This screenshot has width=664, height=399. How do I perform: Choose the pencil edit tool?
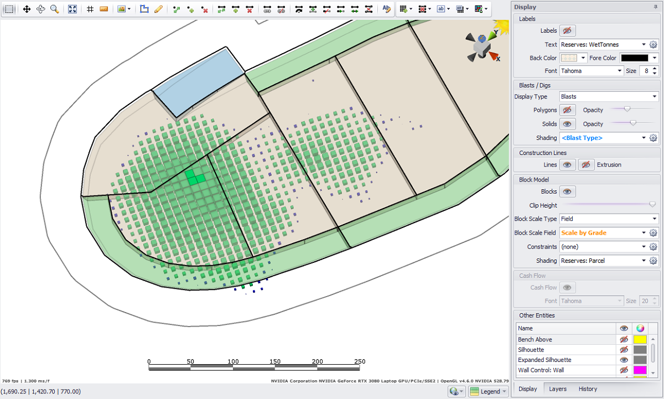click(158, 9)
